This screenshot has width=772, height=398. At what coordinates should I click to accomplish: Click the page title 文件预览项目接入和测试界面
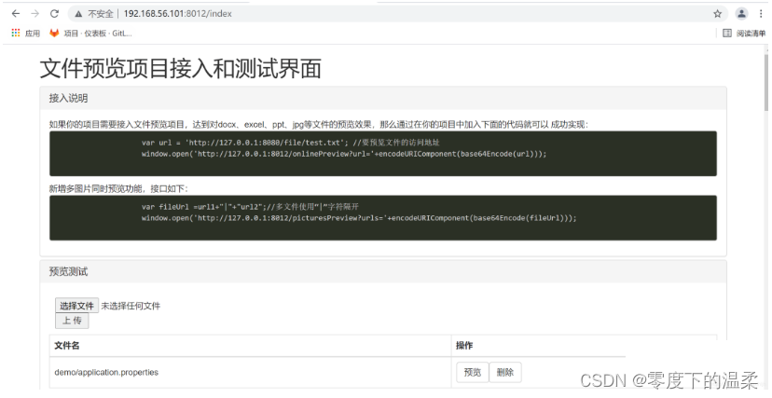pos(180,68)
